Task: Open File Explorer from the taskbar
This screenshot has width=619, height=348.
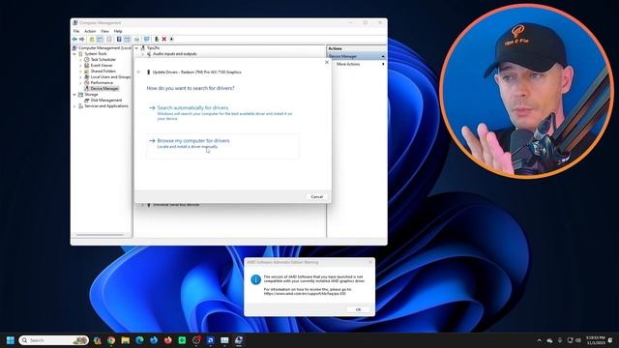Action: click(126, 340)
